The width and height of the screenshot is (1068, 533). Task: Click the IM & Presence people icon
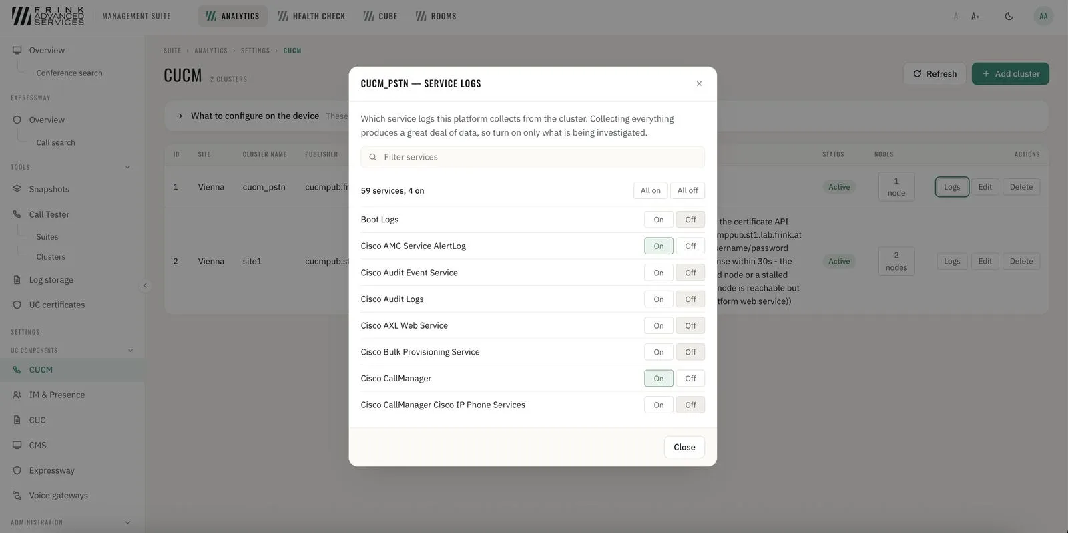17,395
